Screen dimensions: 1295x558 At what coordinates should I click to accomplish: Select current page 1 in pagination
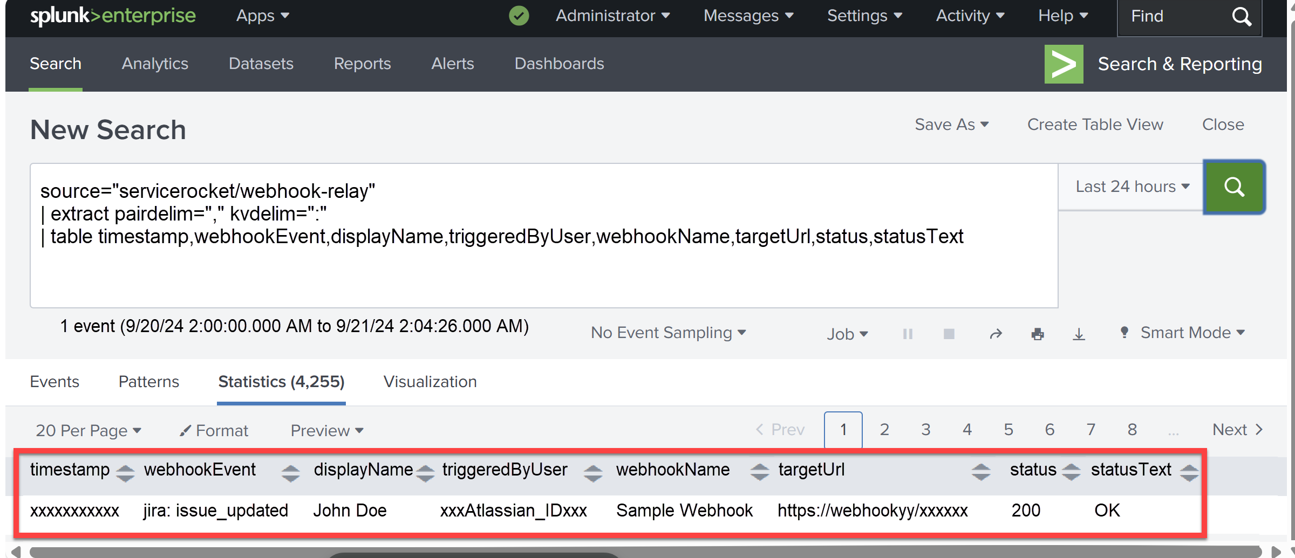[x=843, y=430]
